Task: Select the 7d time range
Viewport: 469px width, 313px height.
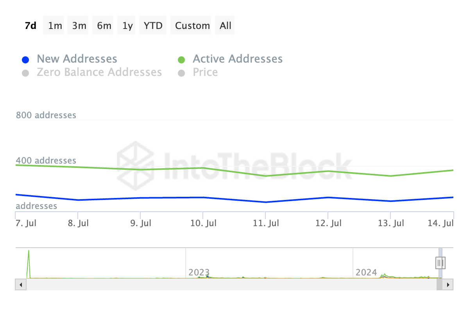Action: pos(30,25)
